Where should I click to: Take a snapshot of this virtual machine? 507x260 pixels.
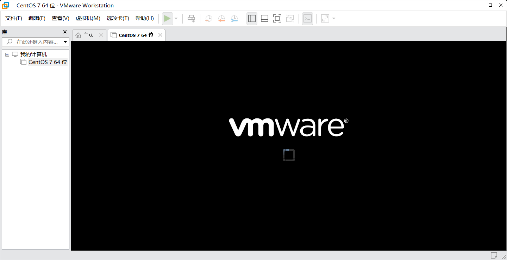click(209, 19)
